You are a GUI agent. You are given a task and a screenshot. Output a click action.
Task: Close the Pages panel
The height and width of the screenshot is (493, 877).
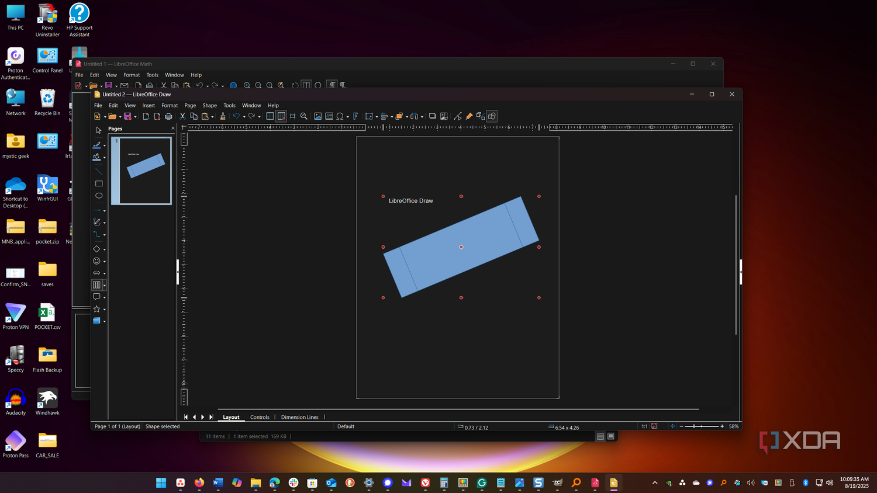click(x=172, y=129)
